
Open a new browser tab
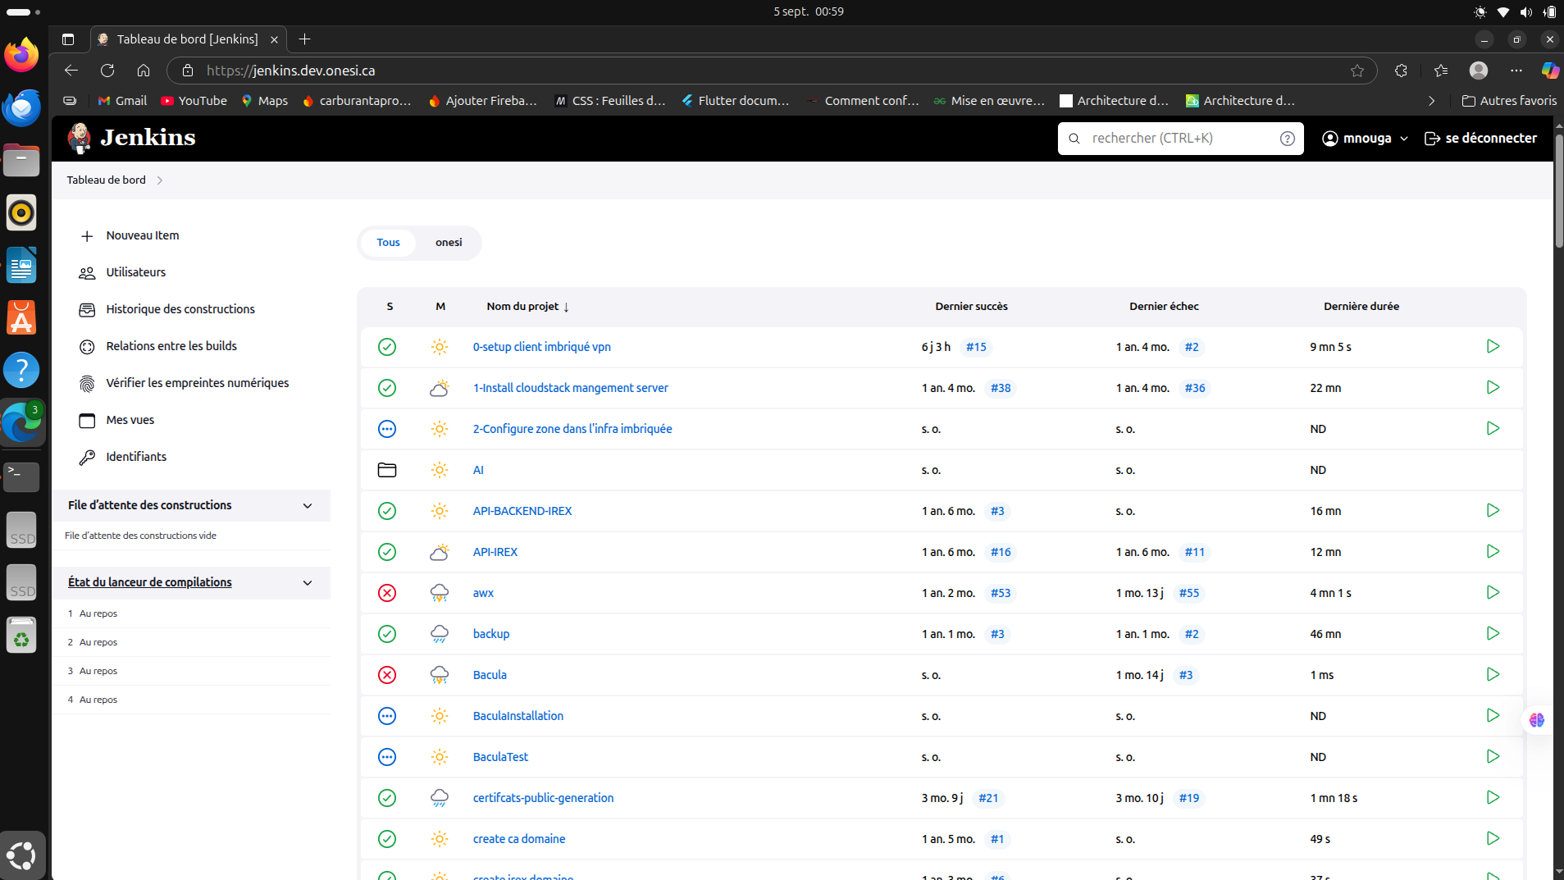305,39
